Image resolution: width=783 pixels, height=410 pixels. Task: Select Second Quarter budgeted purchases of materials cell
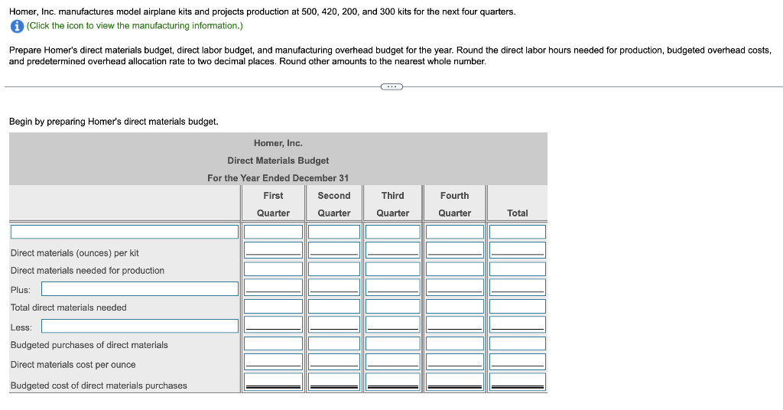click(334, 343)
